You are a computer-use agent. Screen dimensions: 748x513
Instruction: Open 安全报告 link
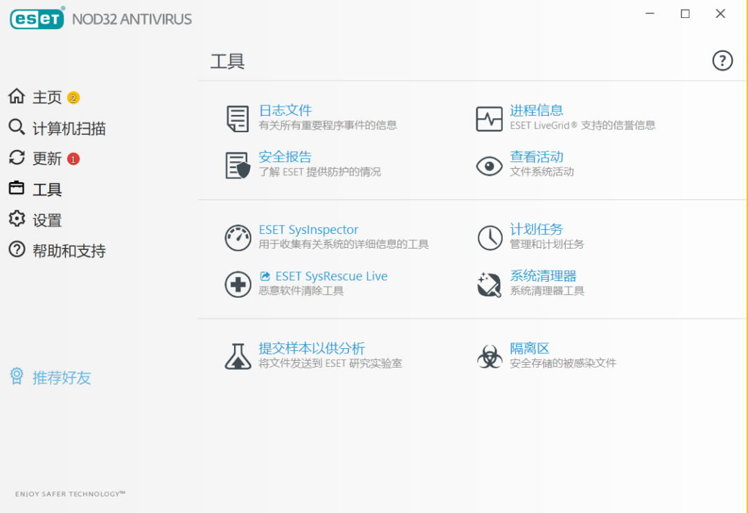click(x=285, y=156)
